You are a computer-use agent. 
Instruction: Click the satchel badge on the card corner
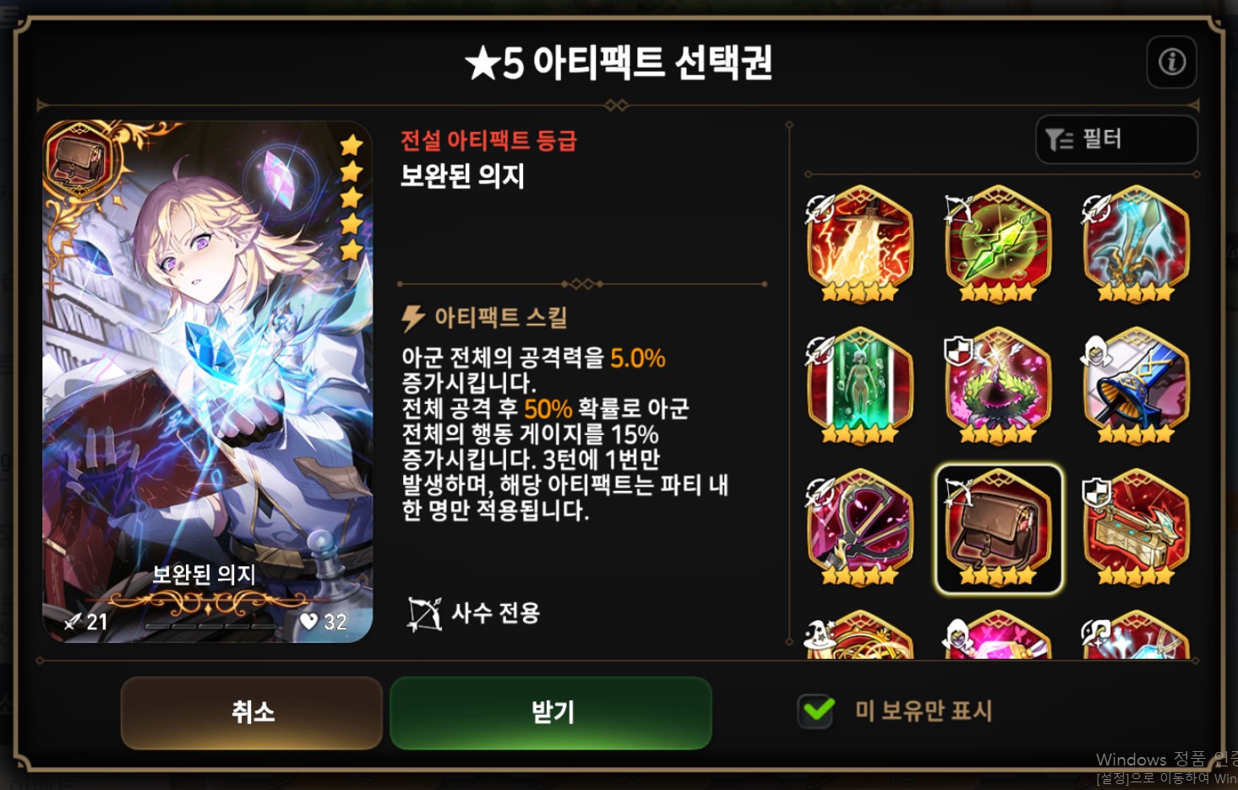pos(79,160)
